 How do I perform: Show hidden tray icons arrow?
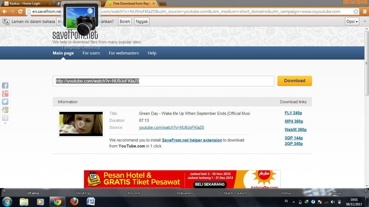coord(293,202)
